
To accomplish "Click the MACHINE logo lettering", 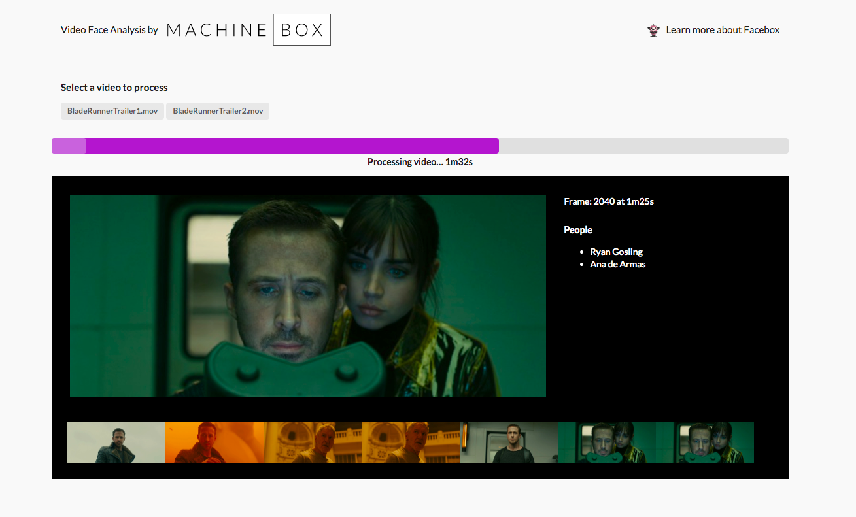I will [x=216, y=30].
